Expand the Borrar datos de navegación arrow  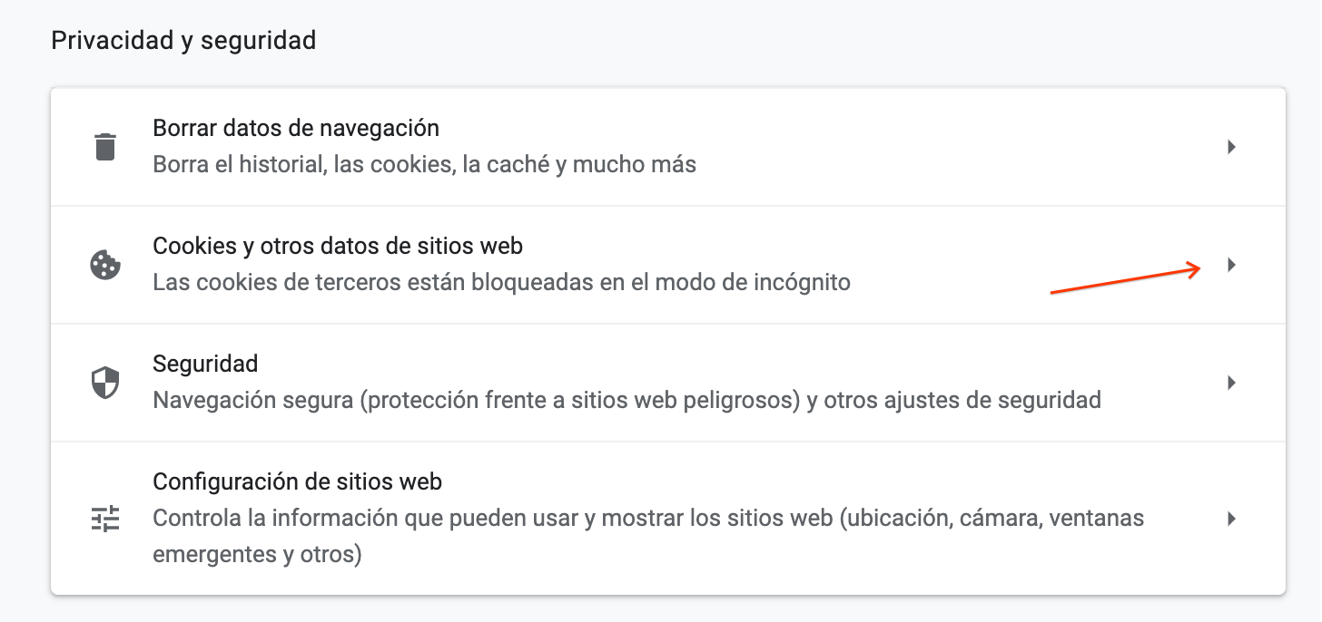coord(1232,147)
